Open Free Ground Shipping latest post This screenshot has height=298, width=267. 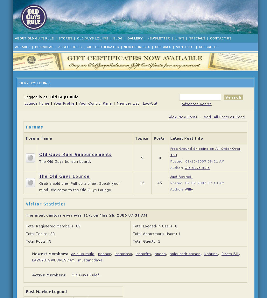pos(205,152)
